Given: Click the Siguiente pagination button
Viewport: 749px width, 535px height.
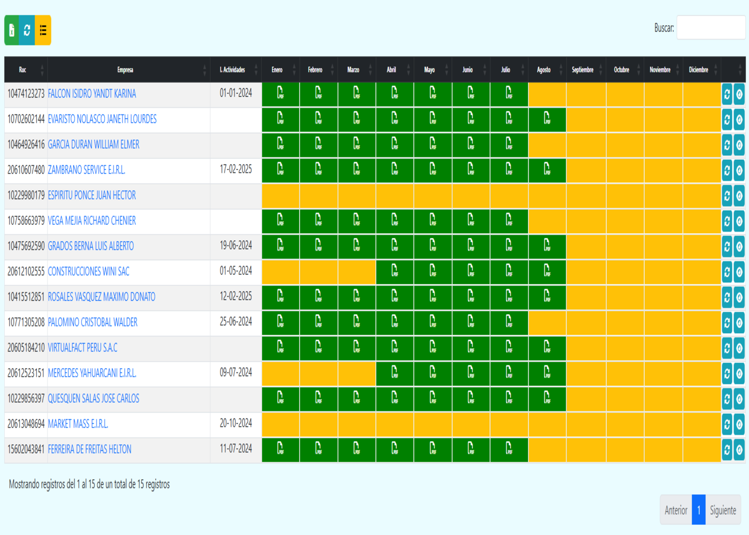Looking at the screenshot, I should tap(723, 510).
